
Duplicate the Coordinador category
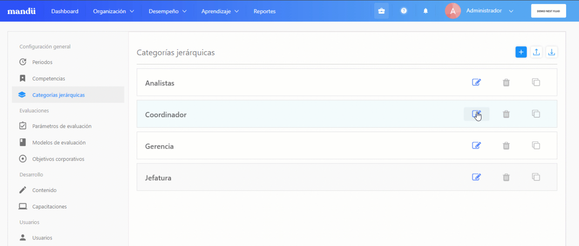tap(536, 114)
